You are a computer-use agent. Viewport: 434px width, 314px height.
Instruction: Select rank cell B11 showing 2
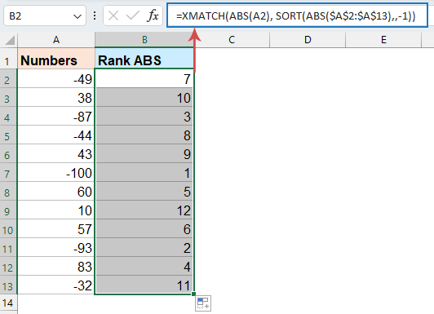tap(144, 247)
